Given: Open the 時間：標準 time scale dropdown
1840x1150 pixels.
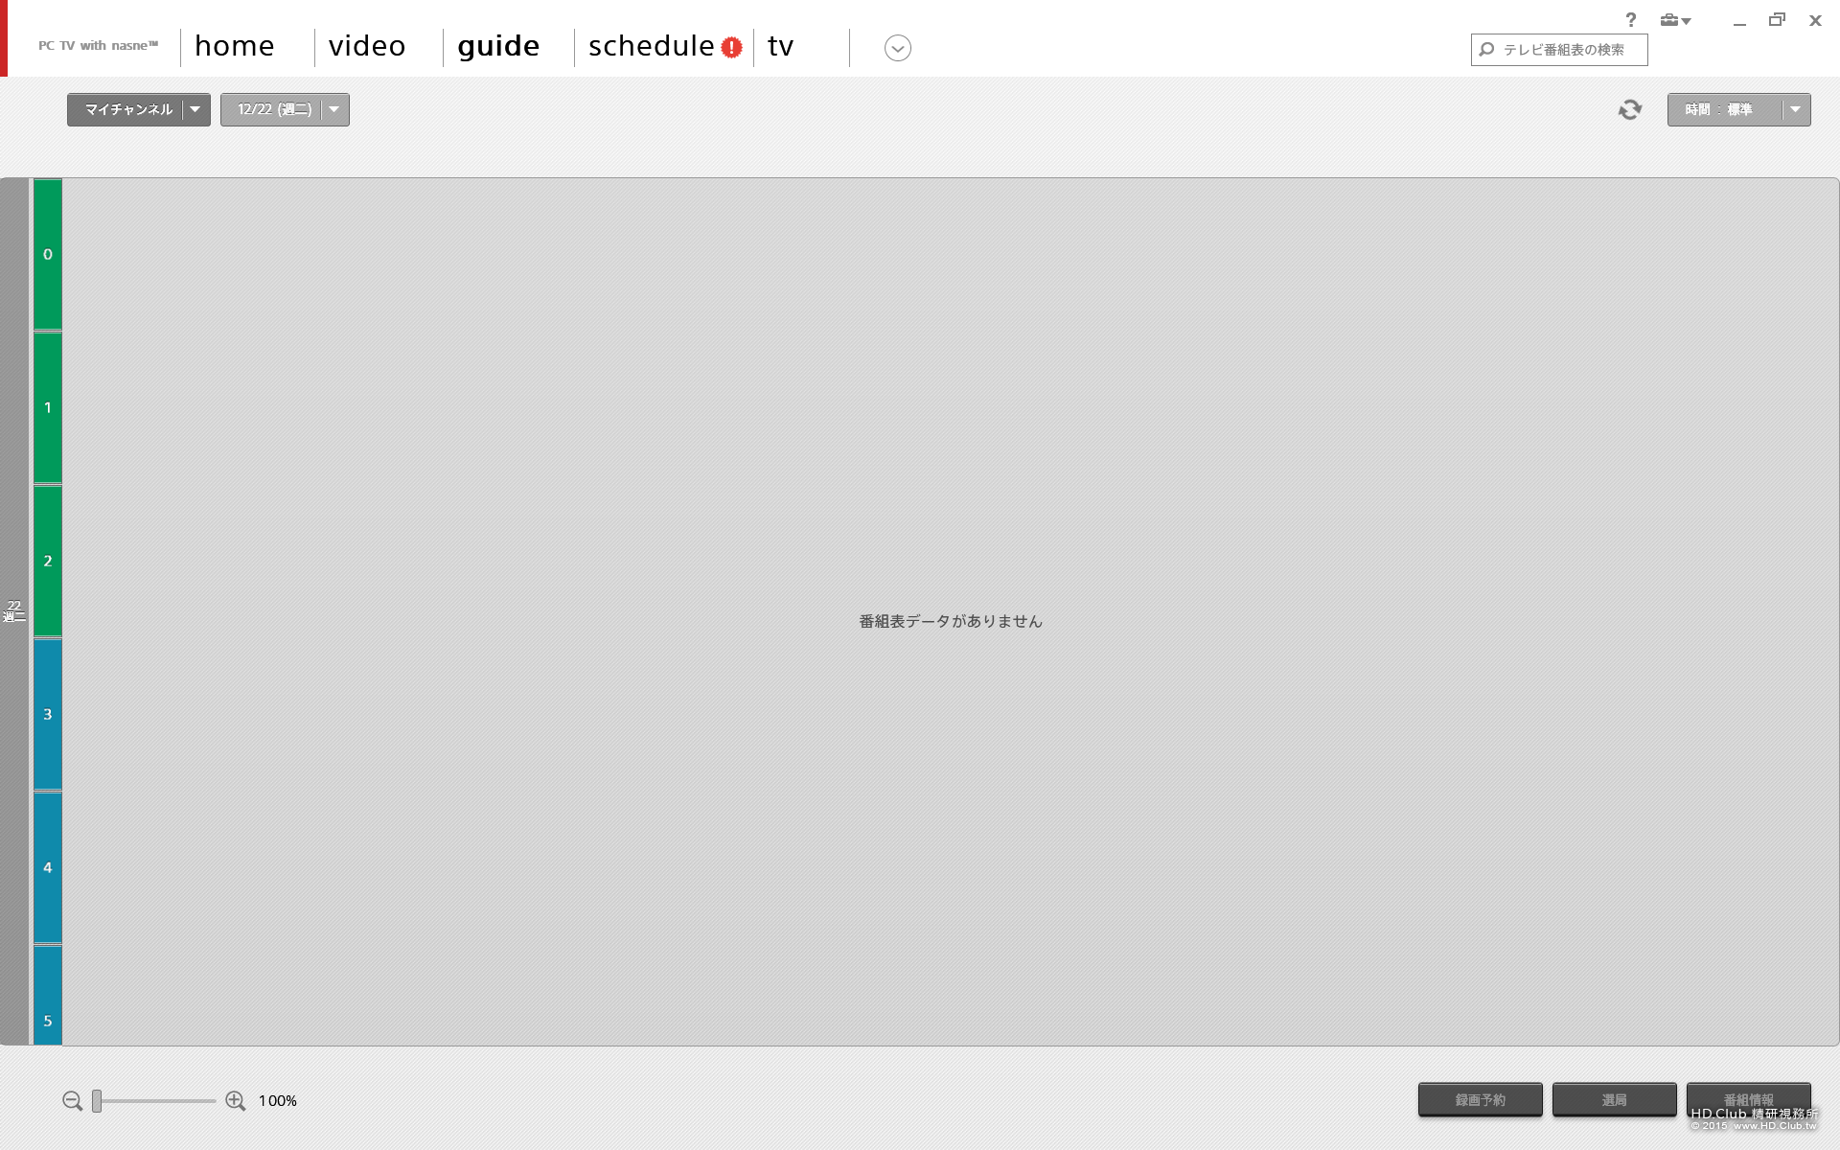Looking at the screenshot, I should [1738, 110].
